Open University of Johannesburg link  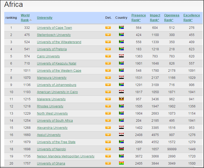click(56, 85)
